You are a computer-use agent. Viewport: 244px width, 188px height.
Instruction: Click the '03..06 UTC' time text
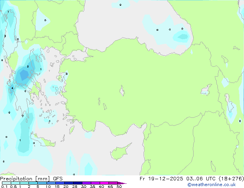point(201,179)
